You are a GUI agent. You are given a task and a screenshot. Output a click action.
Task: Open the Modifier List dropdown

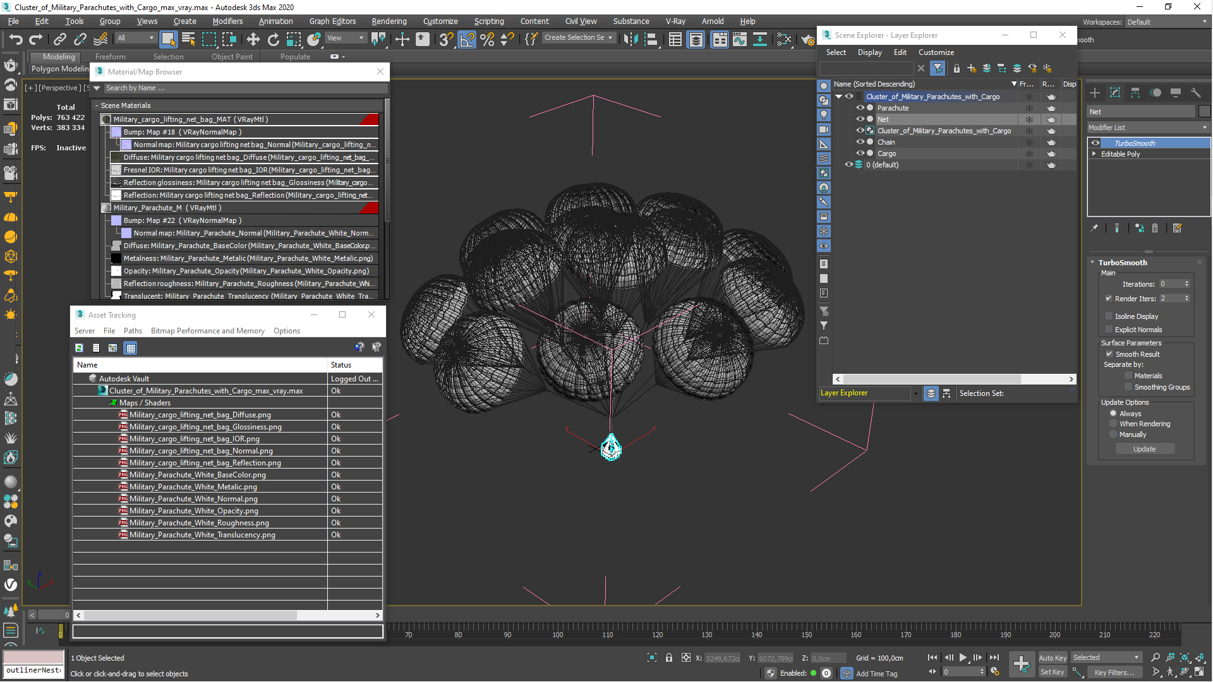click(1148, 128)
